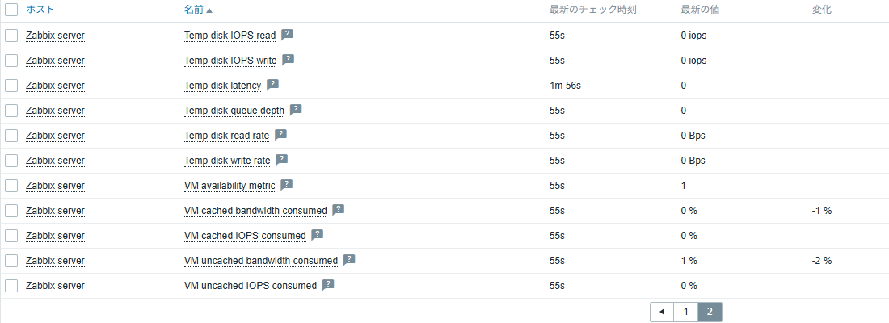The height and width of the screenshot is (323, 889).
Task: Click question icon beside VM uncached IOPS consumed
Action: coord(328,285)
